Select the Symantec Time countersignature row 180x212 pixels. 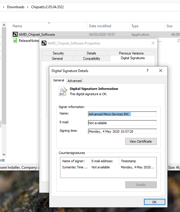tap(108, 167)
